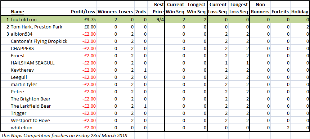Click whitelion's Forfeits value of 2
The image size is (310, 139).
coord(280,128)
